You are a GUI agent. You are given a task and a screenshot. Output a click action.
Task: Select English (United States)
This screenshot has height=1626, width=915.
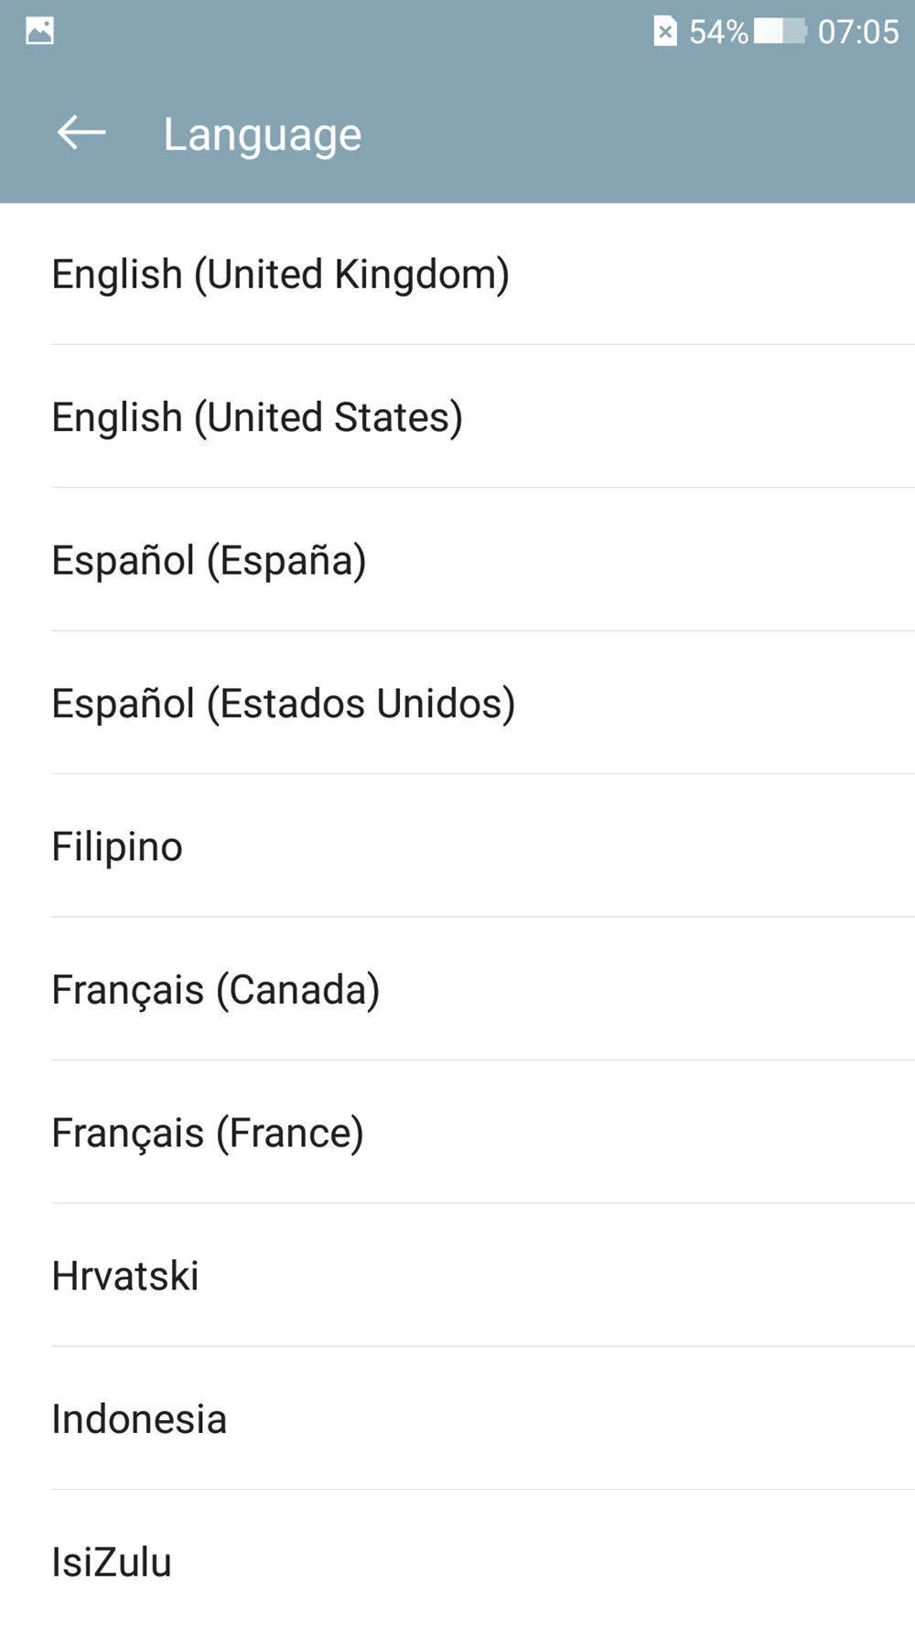coord(457,417)
